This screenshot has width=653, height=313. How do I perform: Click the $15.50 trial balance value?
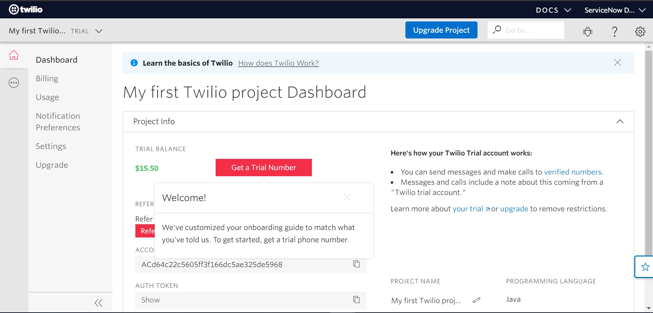click(147, 168)
